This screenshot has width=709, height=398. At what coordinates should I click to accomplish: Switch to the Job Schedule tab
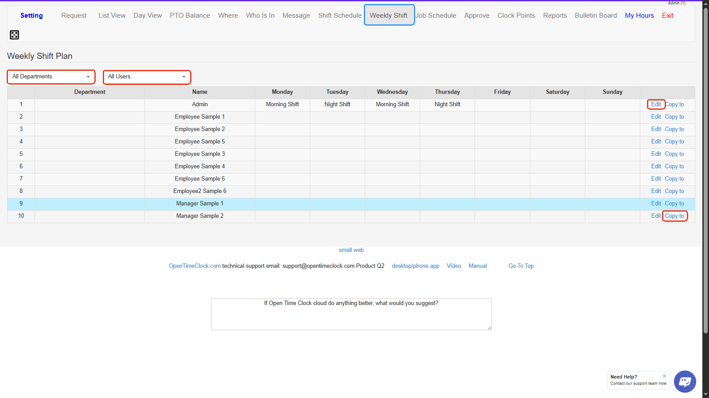(436, 15)
